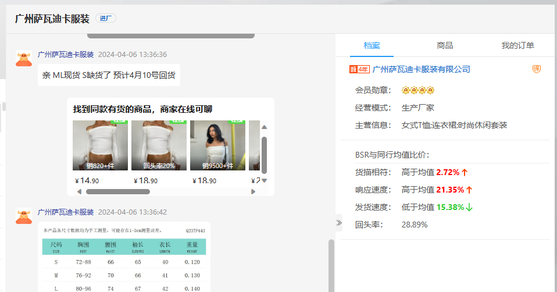Go to the 我的订单 tab
Viewport: 557px width, 292px height.
(517, 45)
